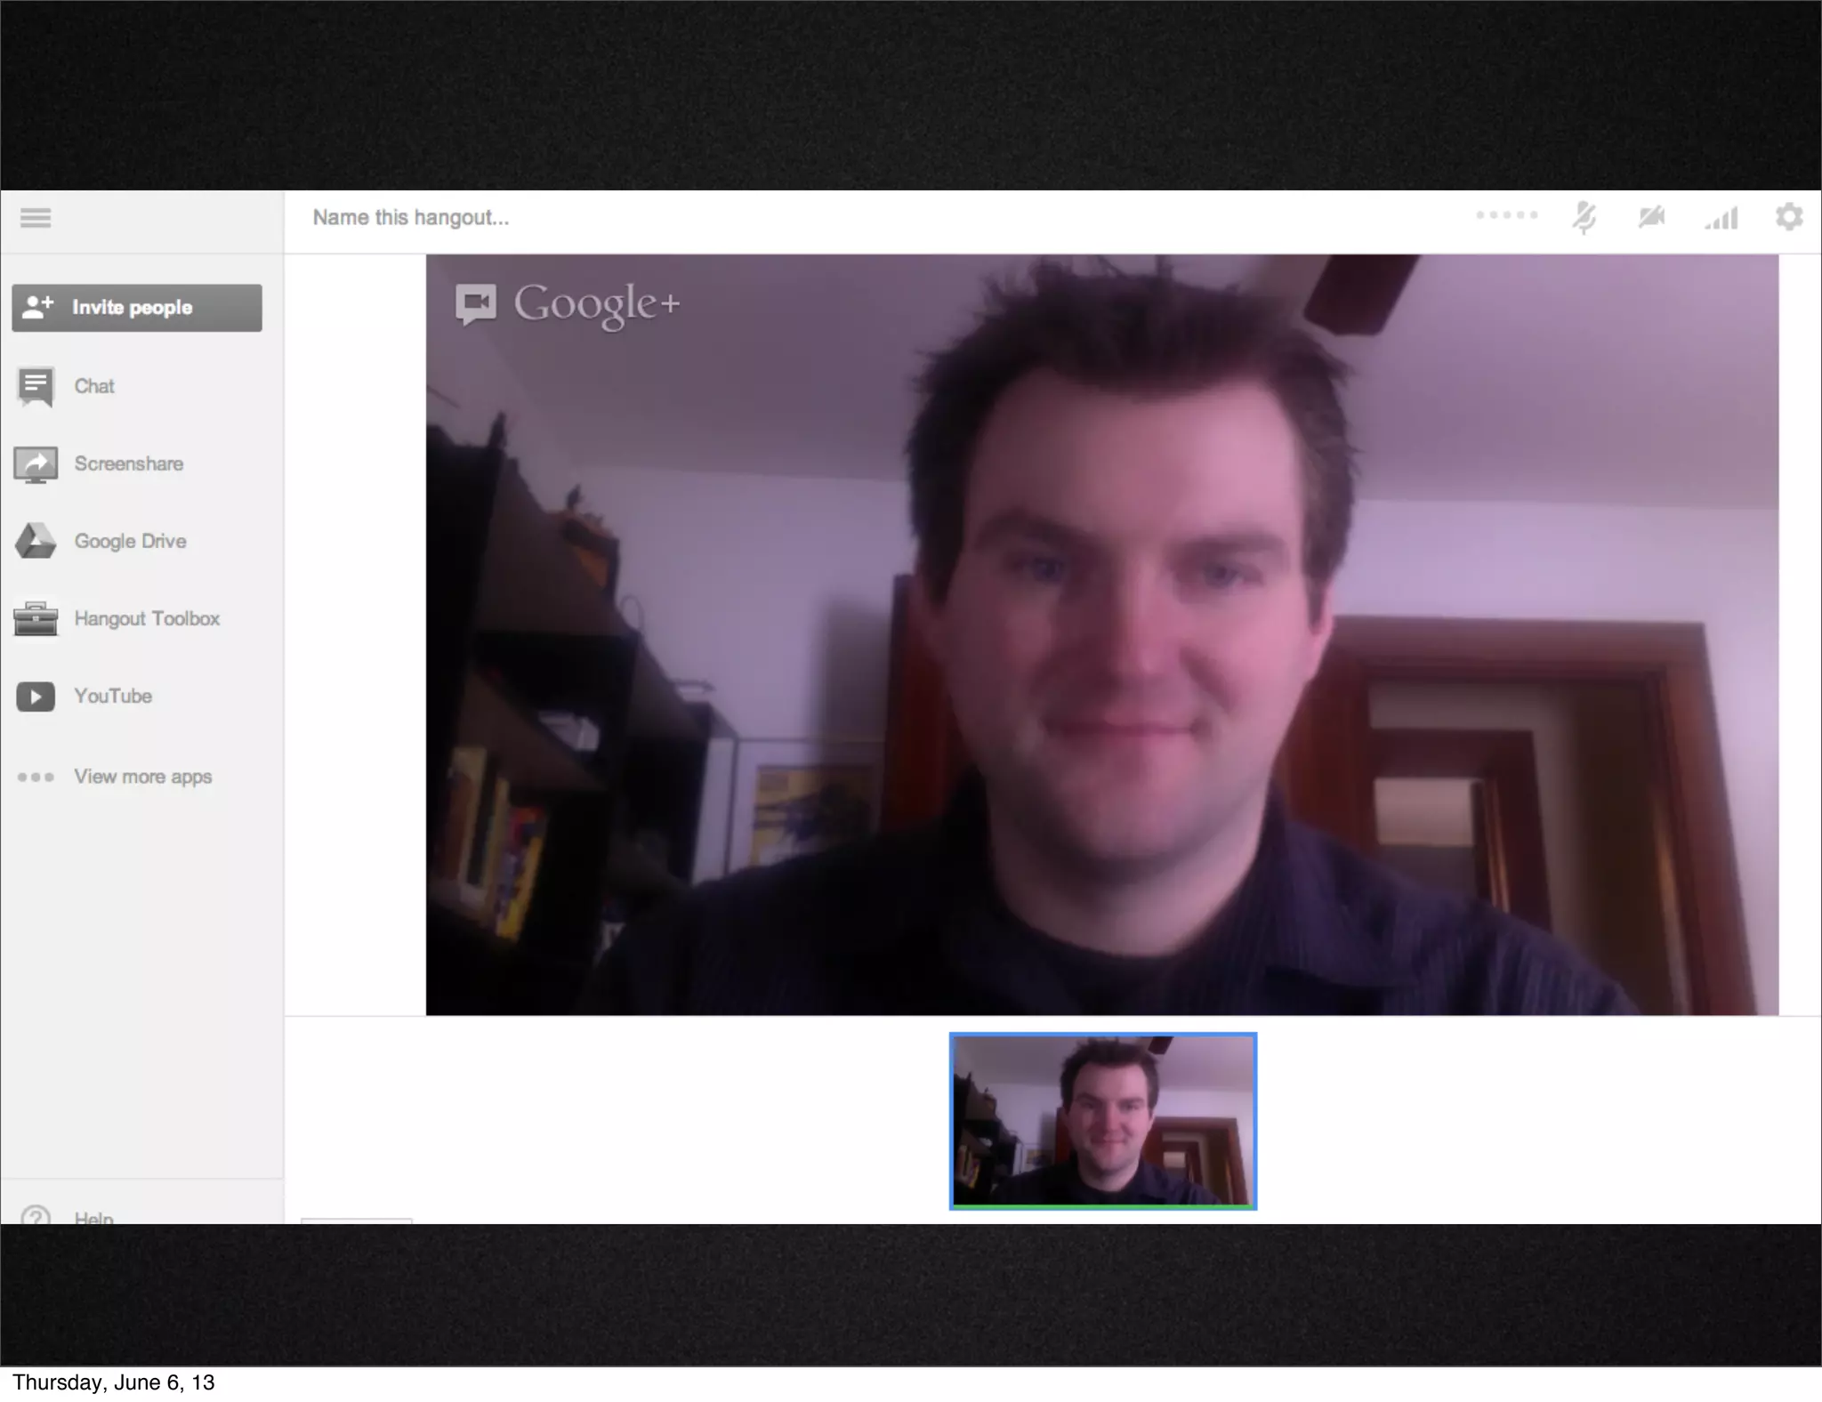This screenshot has height=1402, width=1822.
Task: Click the Name this hangout field
Action: [x=411, y=218]
